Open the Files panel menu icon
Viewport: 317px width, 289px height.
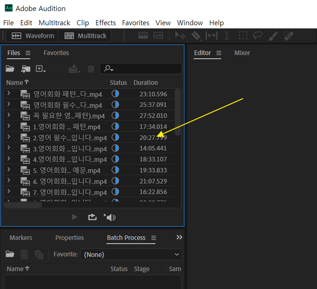click(x=28, y=53)
